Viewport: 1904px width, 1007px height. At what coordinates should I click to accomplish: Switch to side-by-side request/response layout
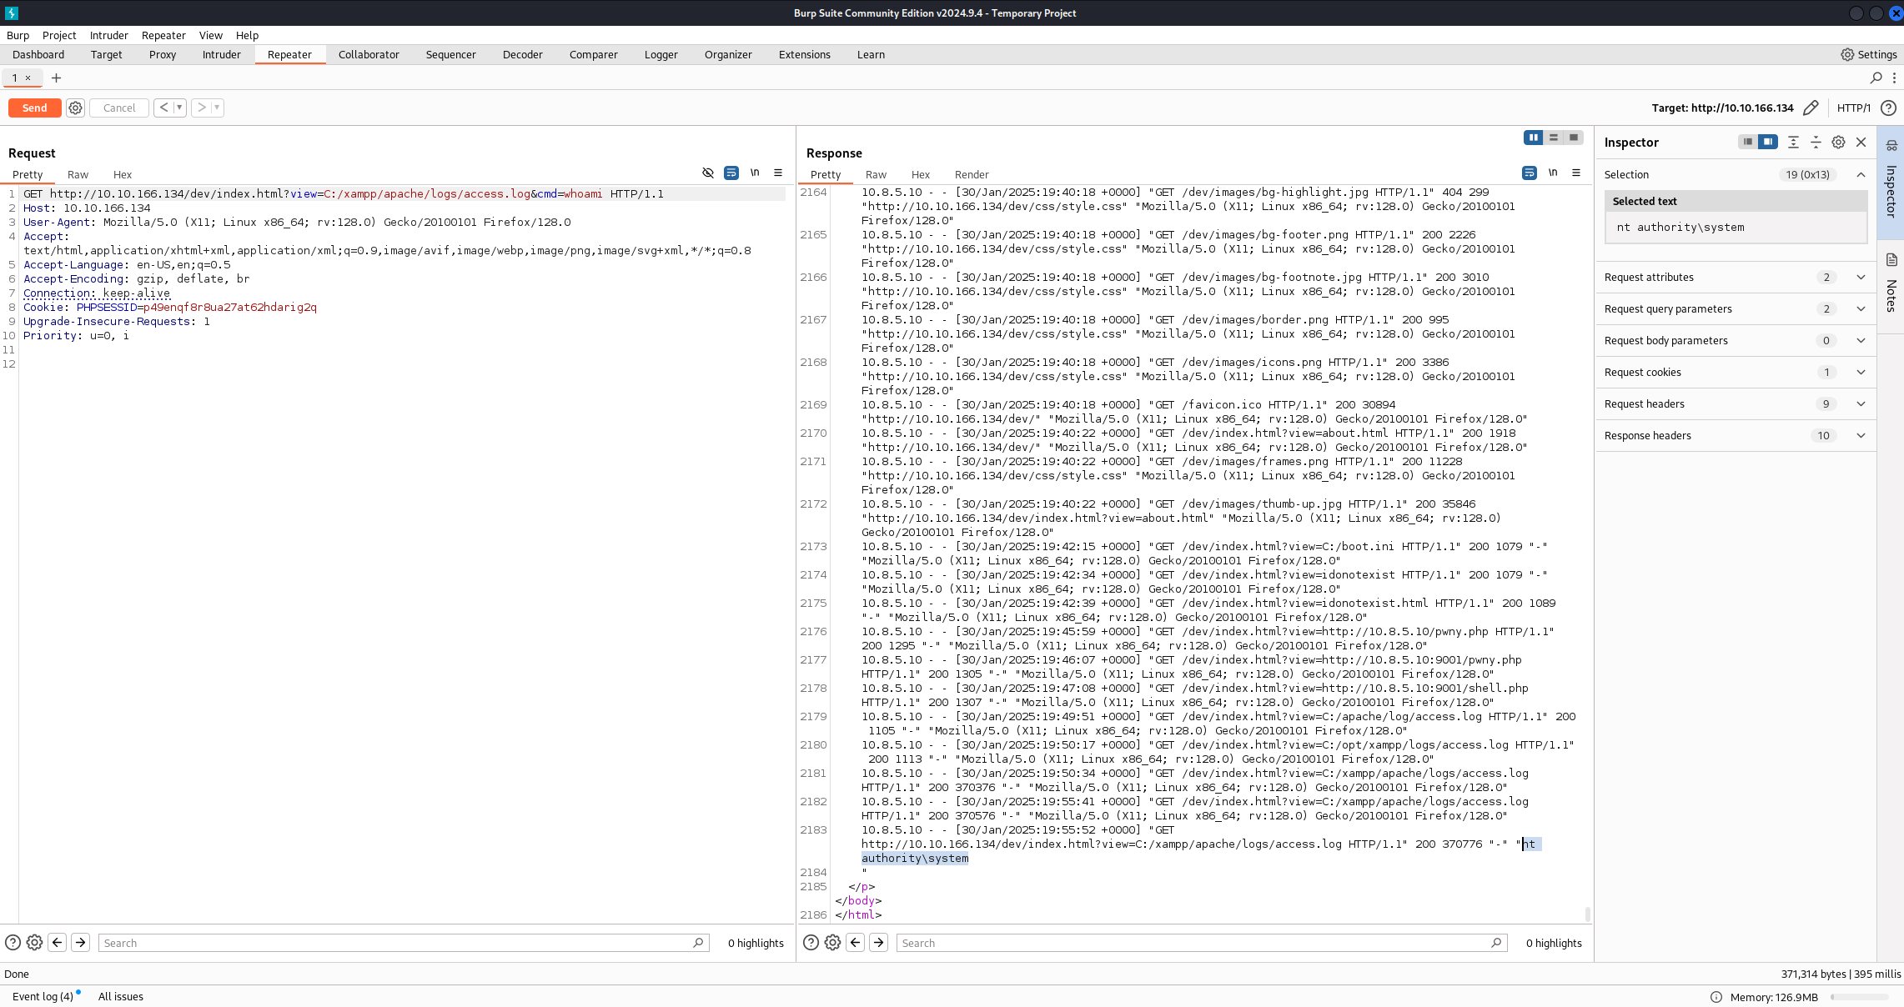1533,138
